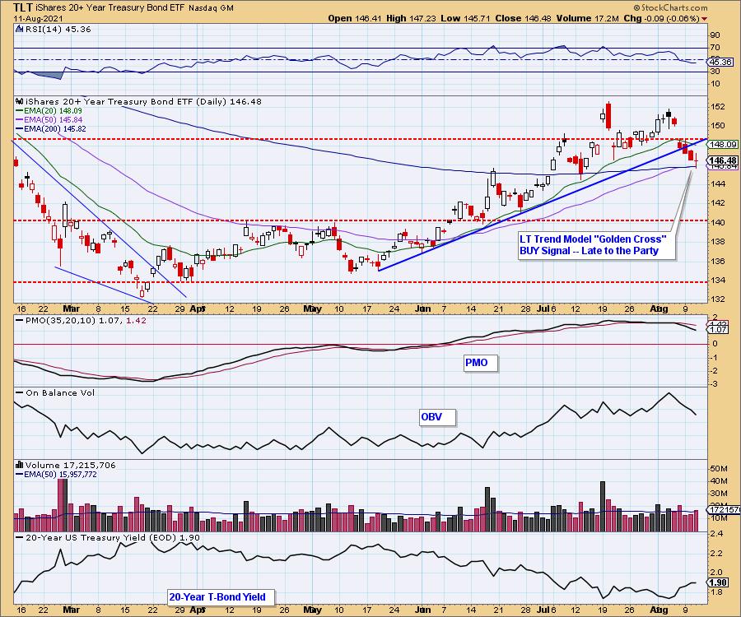
Task: Click the 'On Balance Vol' label
Action: 56,392
